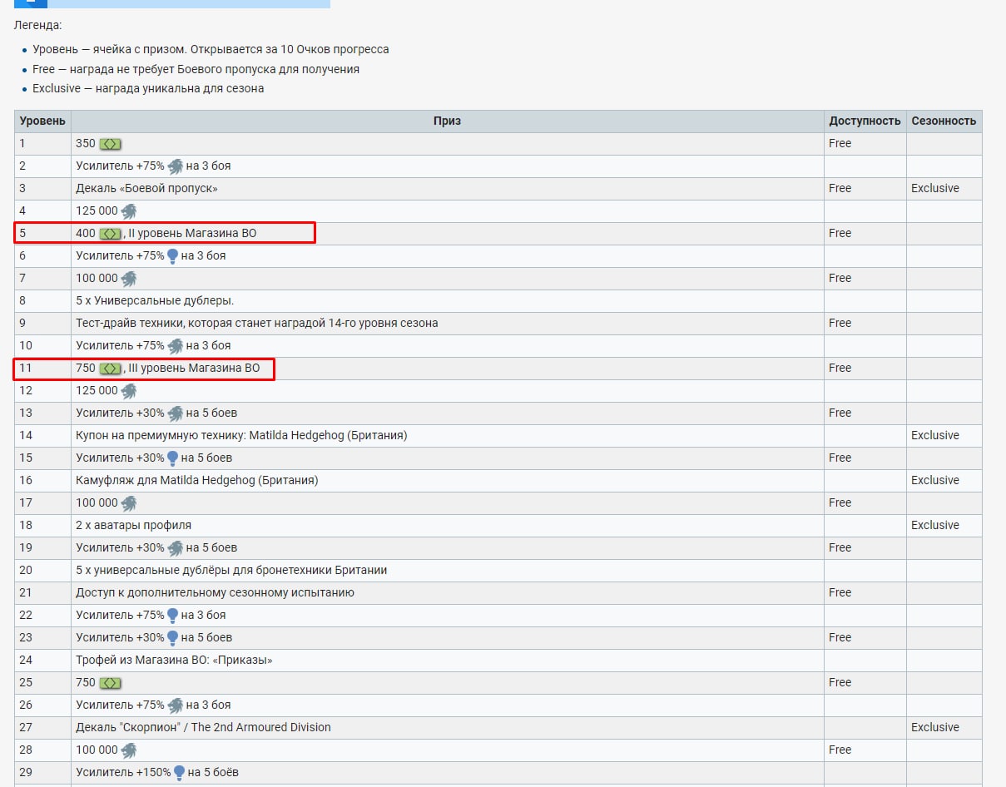Click the 'Сезонность' column header
The height and width of the screenshot is (787, 1006).
coord(944,121)
